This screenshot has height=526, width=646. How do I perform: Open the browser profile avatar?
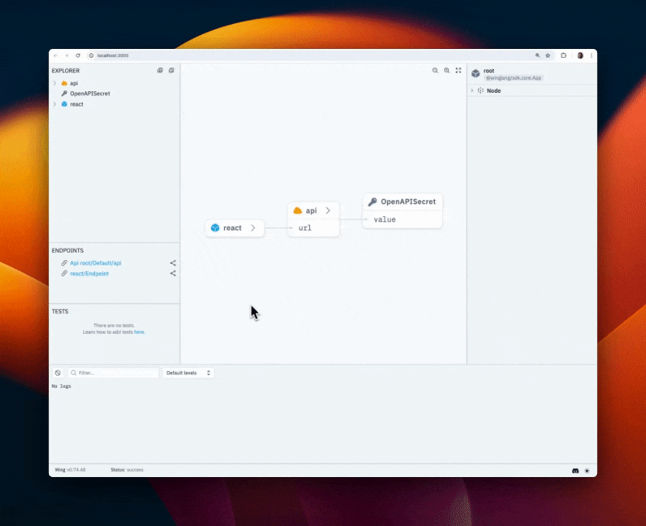[580, 56]
